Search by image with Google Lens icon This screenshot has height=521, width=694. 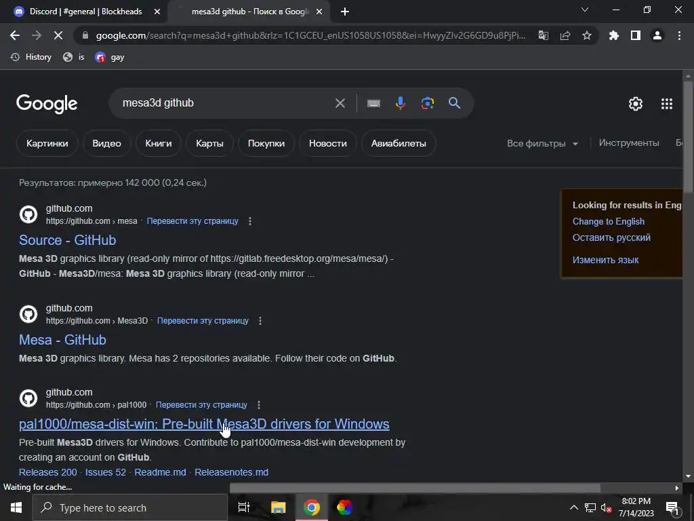pos(427,103)
